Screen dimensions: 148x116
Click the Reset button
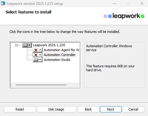(x=20, y=109)
